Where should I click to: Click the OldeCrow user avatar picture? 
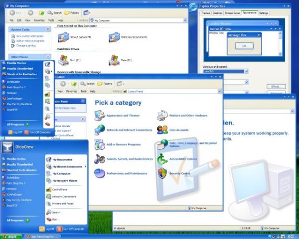tap(7, 147)
